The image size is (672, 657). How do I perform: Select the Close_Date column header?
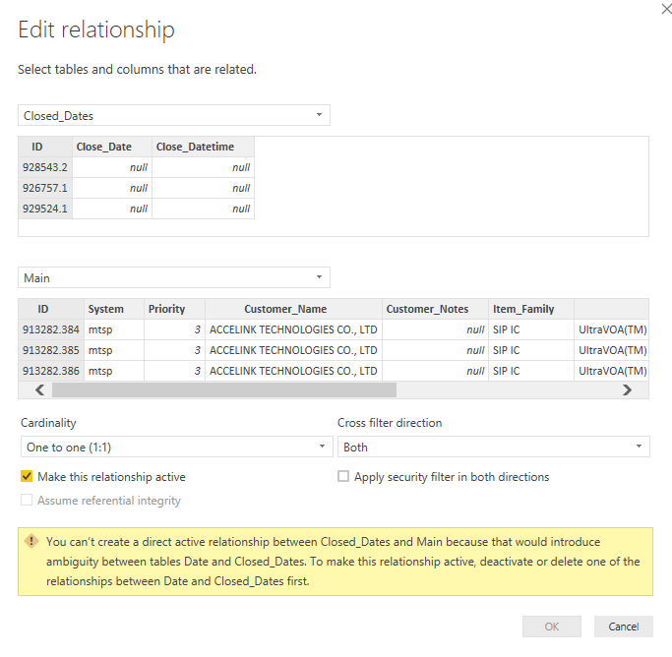112,147
